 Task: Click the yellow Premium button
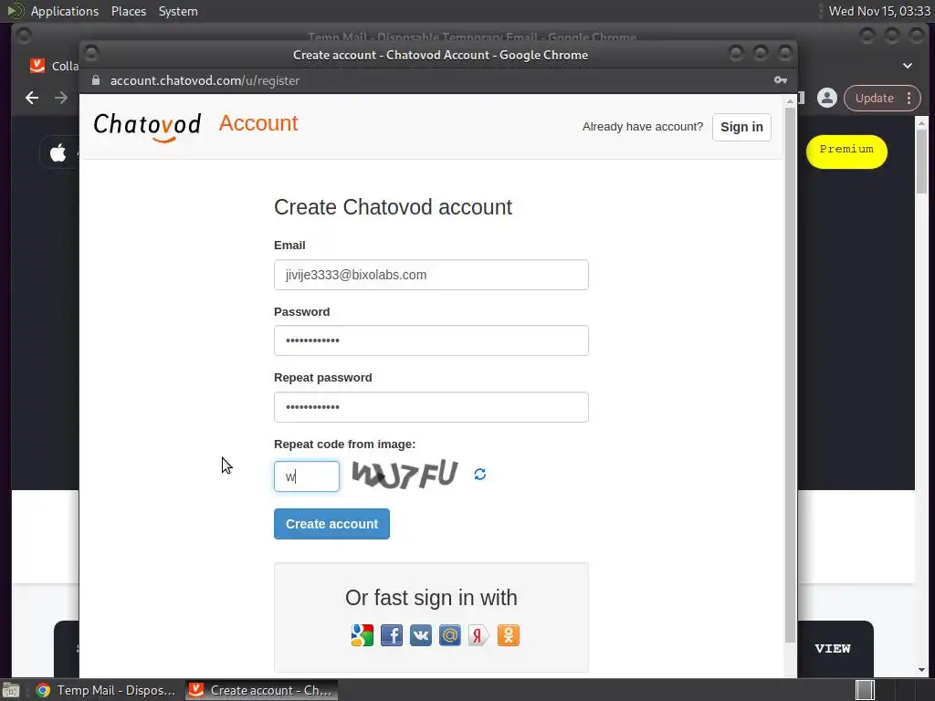846,152
